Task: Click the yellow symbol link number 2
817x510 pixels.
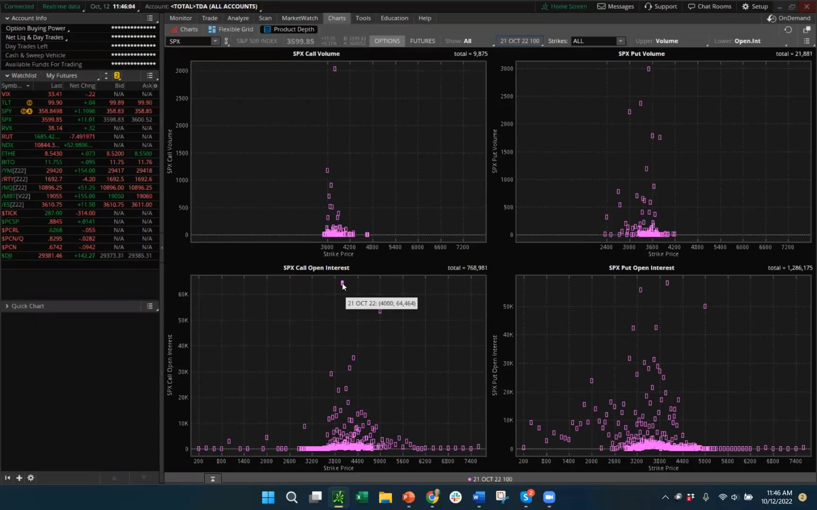Action: pos(117,76)
